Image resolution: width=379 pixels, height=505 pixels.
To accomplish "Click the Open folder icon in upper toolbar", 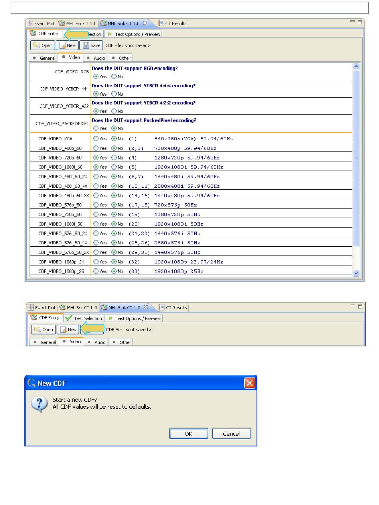I will 36,45.
